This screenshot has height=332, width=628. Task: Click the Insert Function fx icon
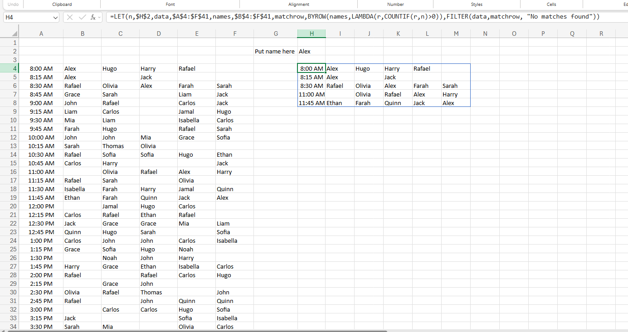click(x=92, y=17)
